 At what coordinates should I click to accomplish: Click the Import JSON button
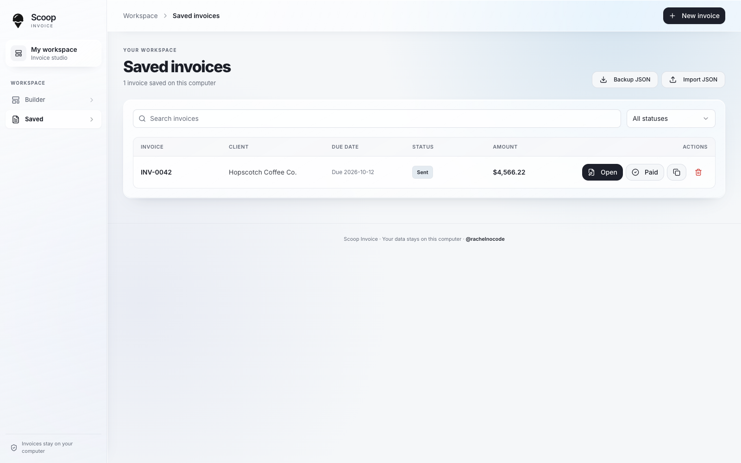coord(693,80)
